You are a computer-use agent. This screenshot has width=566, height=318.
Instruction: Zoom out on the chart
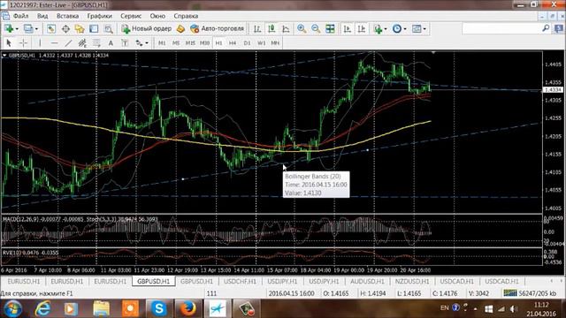pos(316,29)
